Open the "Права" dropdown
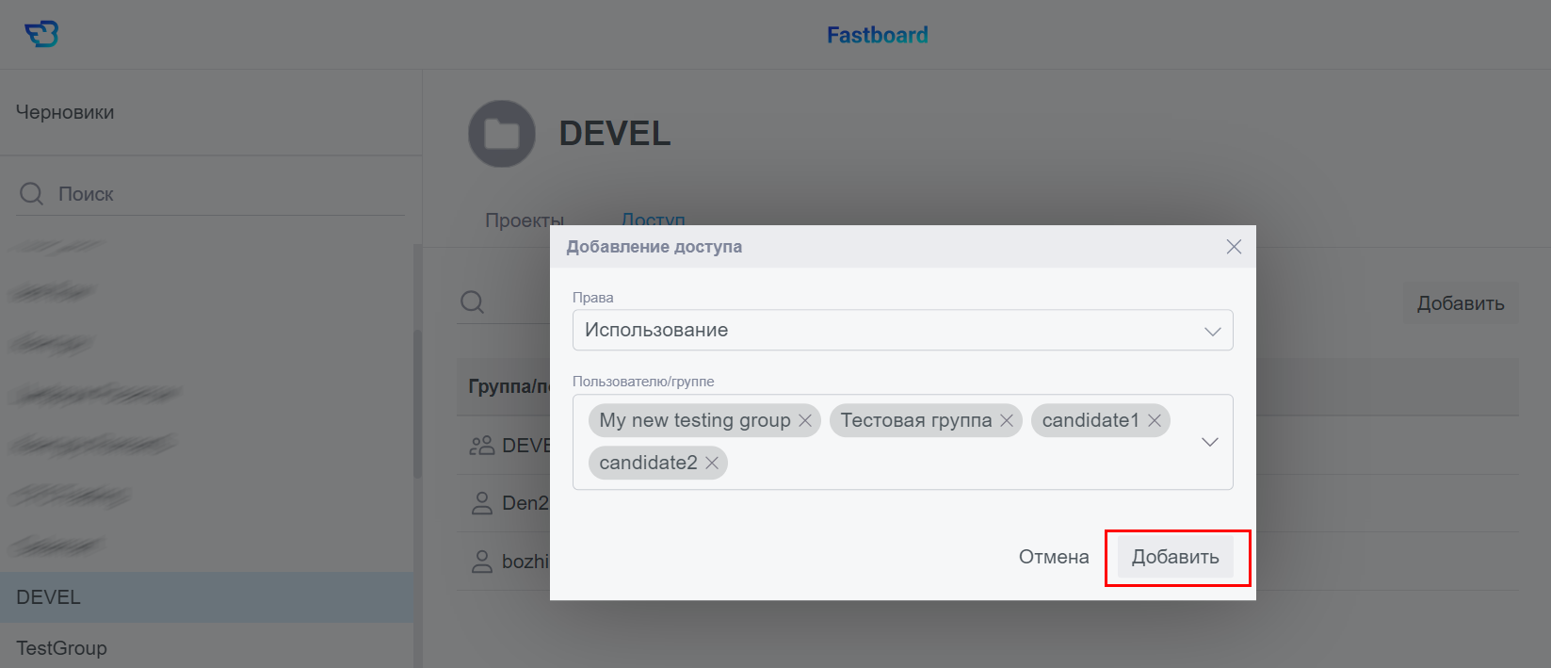1551x668 pixels. click(902, 331)
